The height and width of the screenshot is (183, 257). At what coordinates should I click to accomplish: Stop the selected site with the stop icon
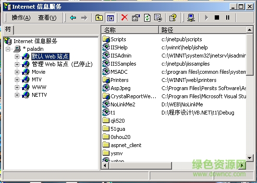pyautogui.click(x=217, y=17)
